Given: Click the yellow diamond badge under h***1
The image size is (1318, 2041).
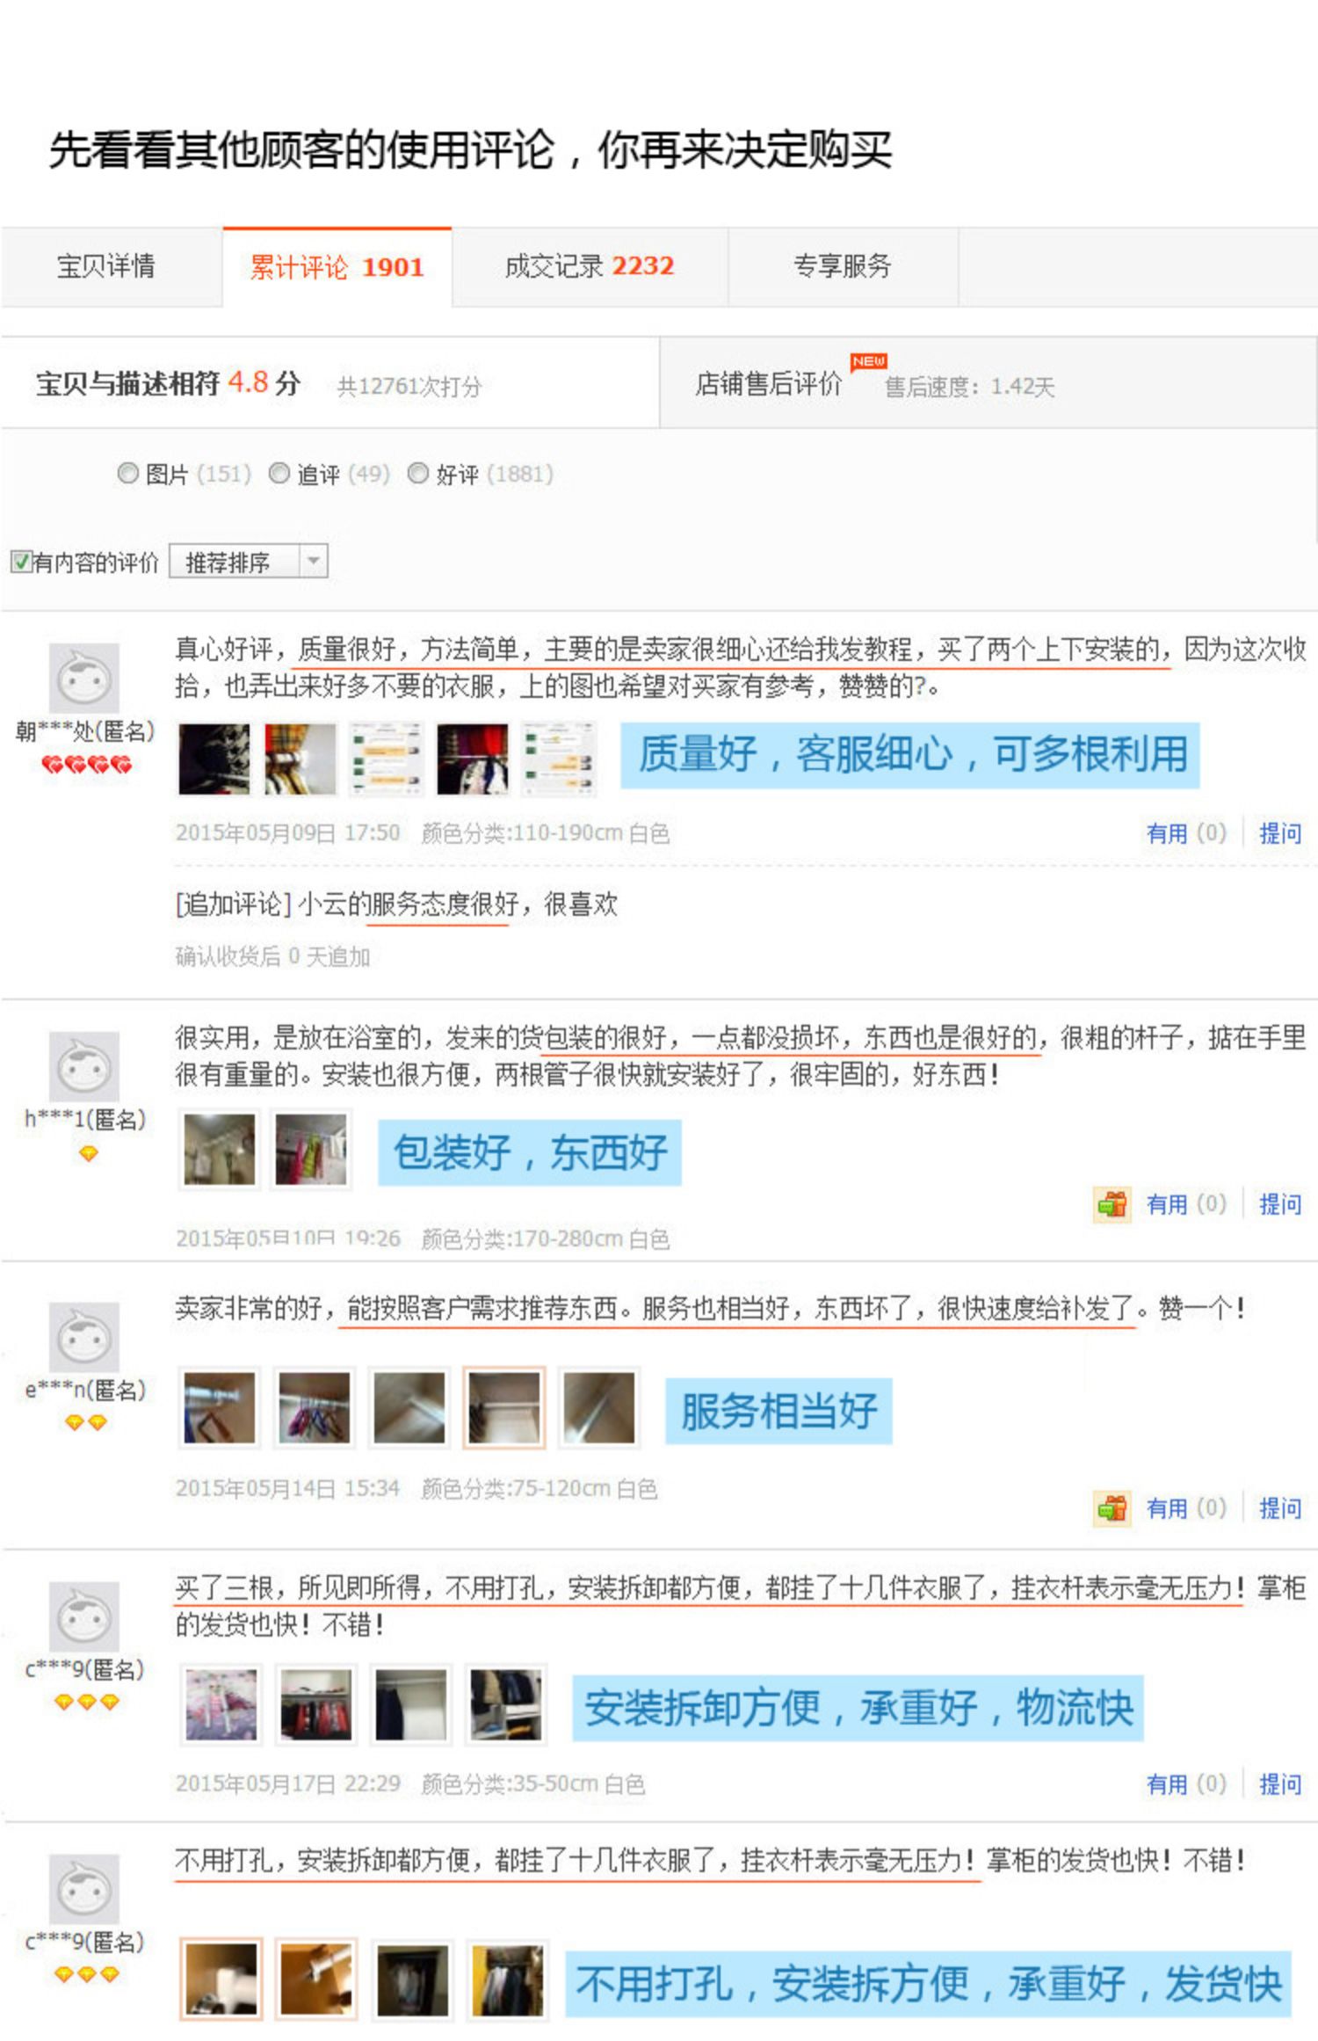Looking at the screenshot, I should click(88, 1153).
